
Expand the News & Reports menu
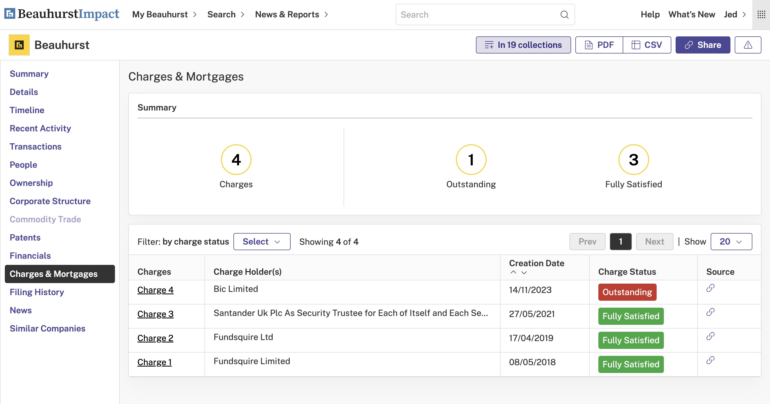point(291,14)
